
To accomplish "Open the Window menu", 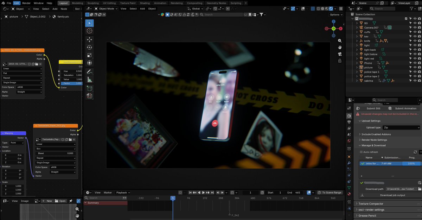I will 39,3.
